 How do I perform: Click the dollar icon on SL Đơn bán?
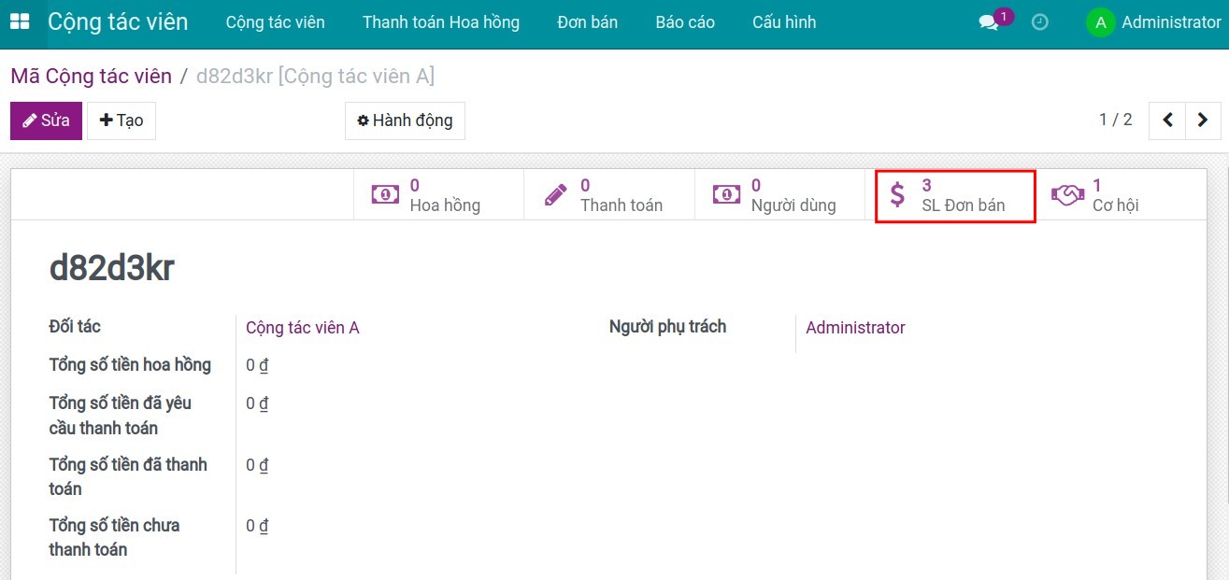[x=897, y=194]
